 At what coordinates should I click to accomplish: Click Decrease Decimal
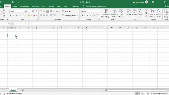pos(97,15)
